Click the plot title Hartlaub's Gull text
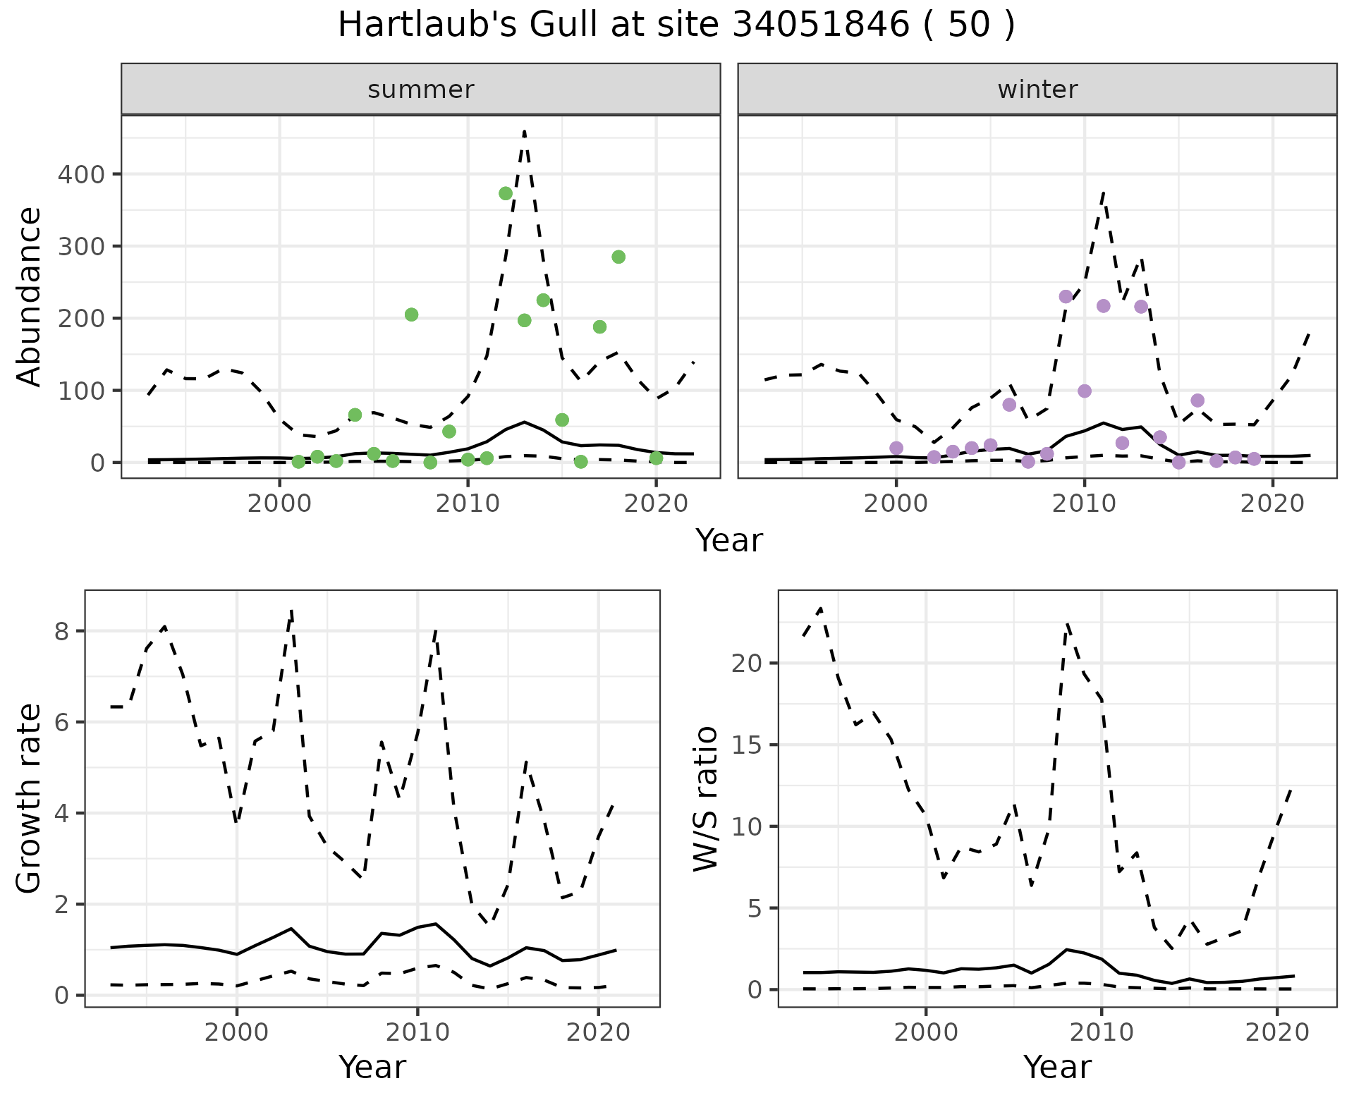 (x=676, y=25)
